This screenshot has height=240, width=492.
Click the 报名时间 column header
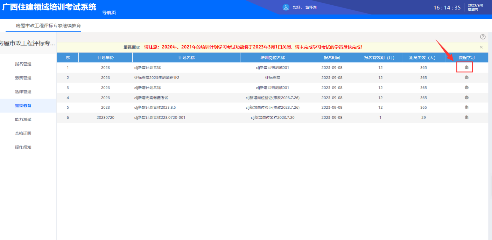(x=332, y=58)
